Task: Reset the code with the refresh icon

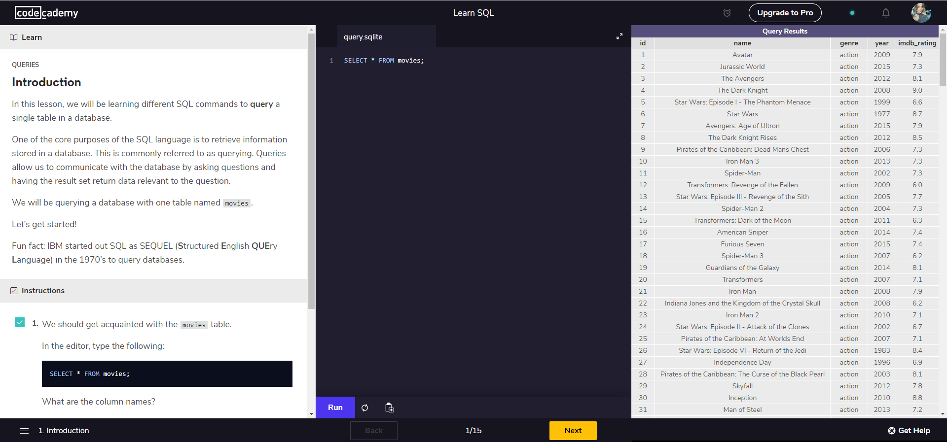Action: click(364, 408)
